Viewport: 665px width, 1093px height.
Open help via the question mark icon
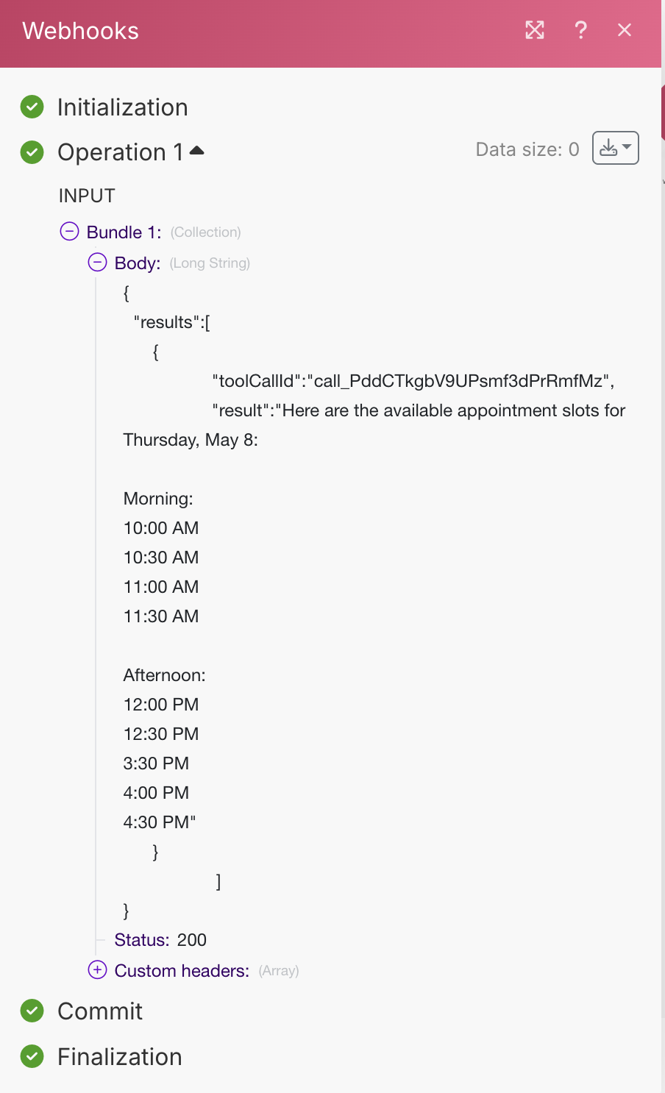580,30
